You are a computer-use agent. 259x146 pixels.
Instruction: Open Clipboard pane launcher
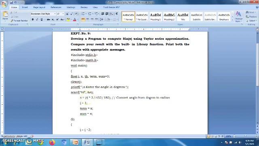click(27, 24)
